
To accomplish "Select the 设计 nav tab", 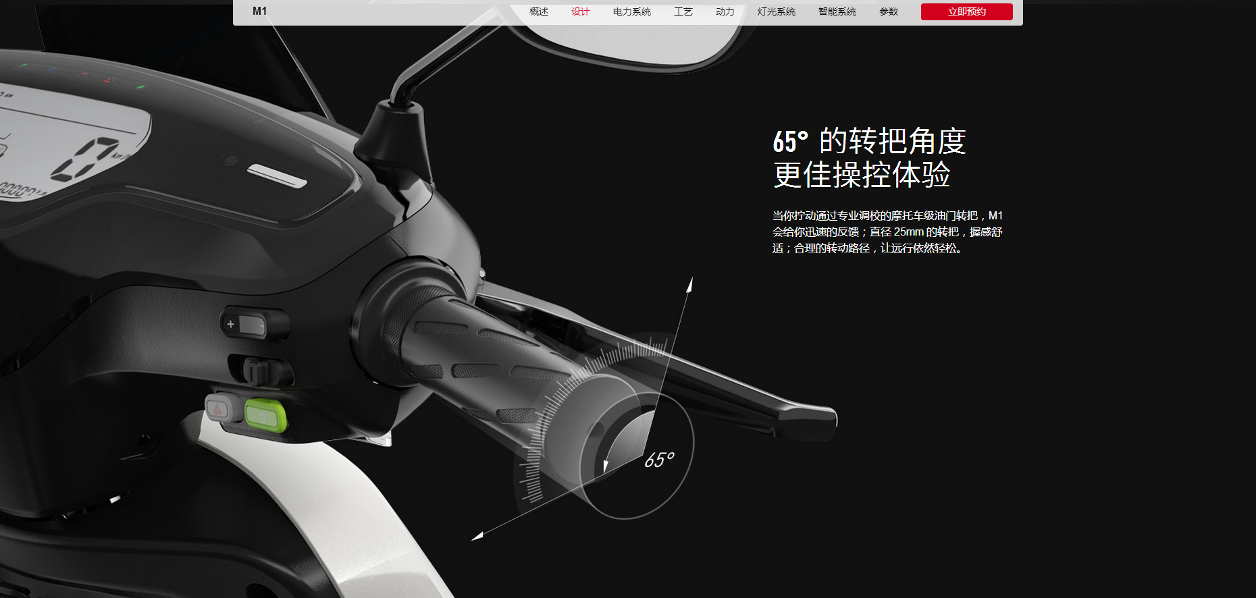I will (581, 11).
